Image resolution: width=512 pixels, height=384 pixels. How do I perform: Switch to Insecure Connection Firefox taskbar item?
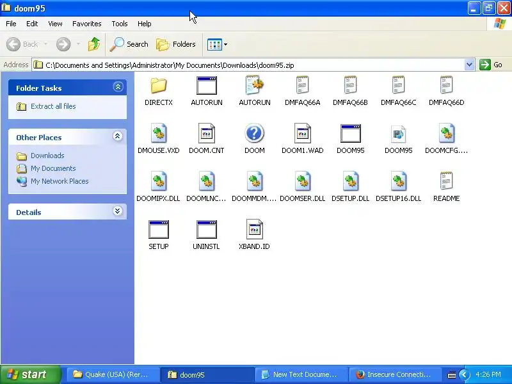[395, 374]
